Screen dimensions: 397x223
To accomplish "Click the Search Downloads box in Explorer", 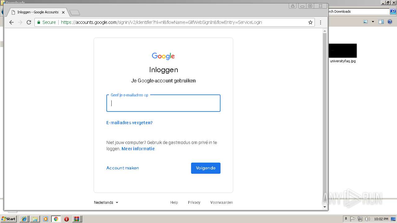I will pyautogui.click(x=359, y=11).
